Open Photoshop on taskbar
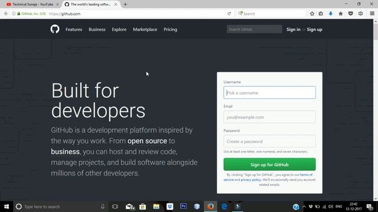378x212 pixels. click(x=183, y=206)
